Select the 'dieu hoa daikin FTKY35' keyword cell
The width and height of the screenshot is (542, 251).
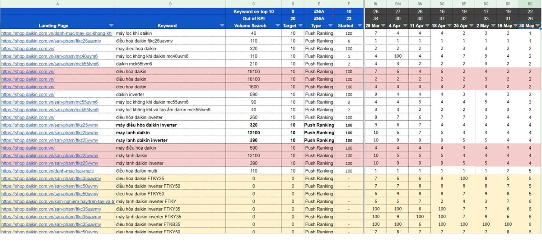170,178
